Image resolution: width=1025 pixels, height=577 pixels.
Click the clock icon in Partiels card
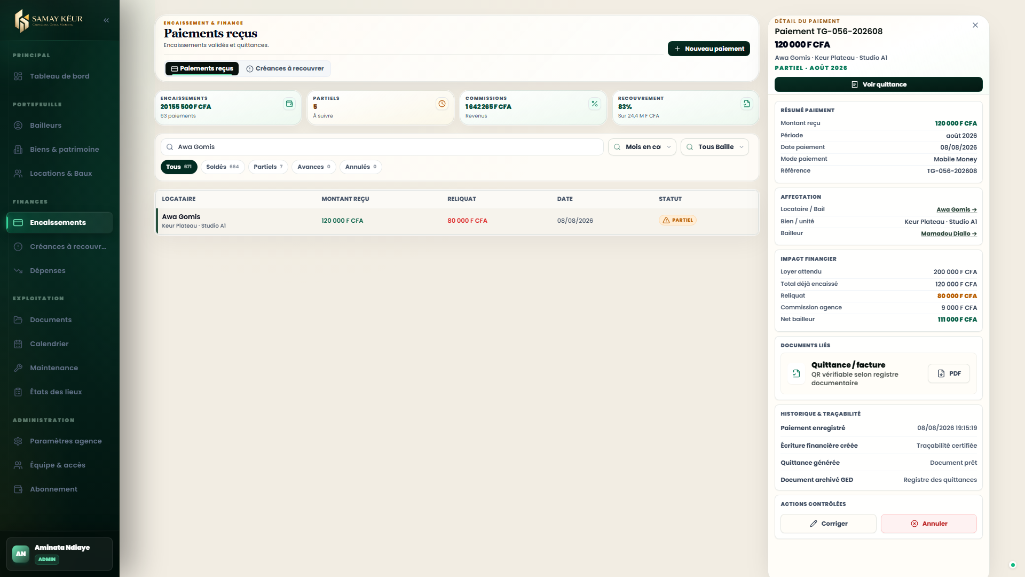click(442, 104)
